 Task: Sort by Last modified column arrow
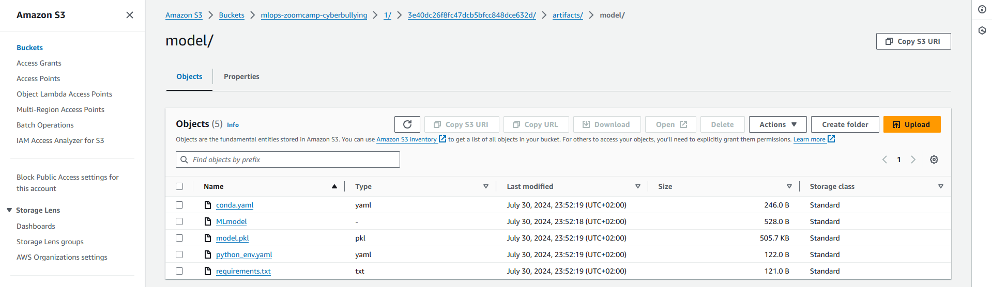[x=638, y=186]
